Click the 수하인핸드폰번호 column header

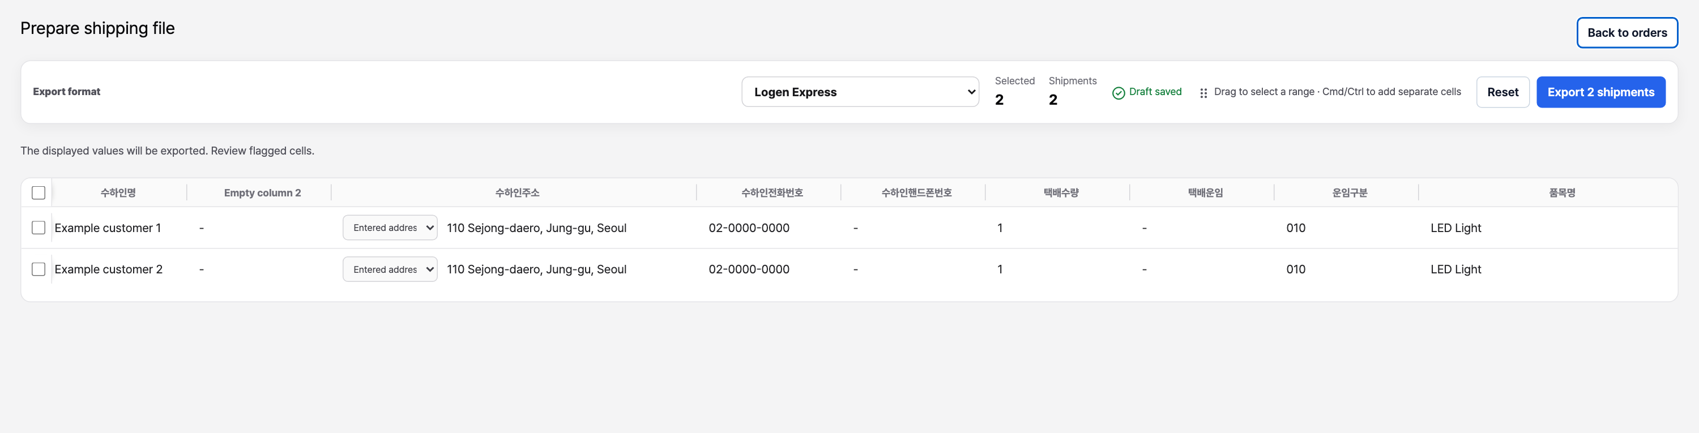pos(916,192)
